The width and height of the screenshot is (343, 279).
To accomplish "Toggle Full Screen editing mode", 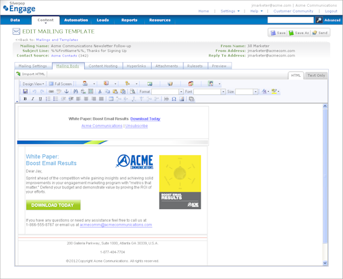I will (61, 84).
